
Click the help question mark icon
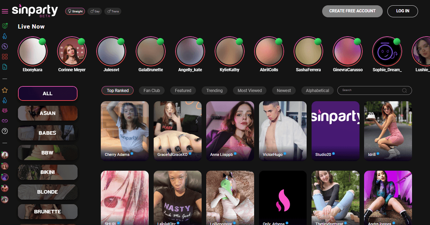[5, 131]
